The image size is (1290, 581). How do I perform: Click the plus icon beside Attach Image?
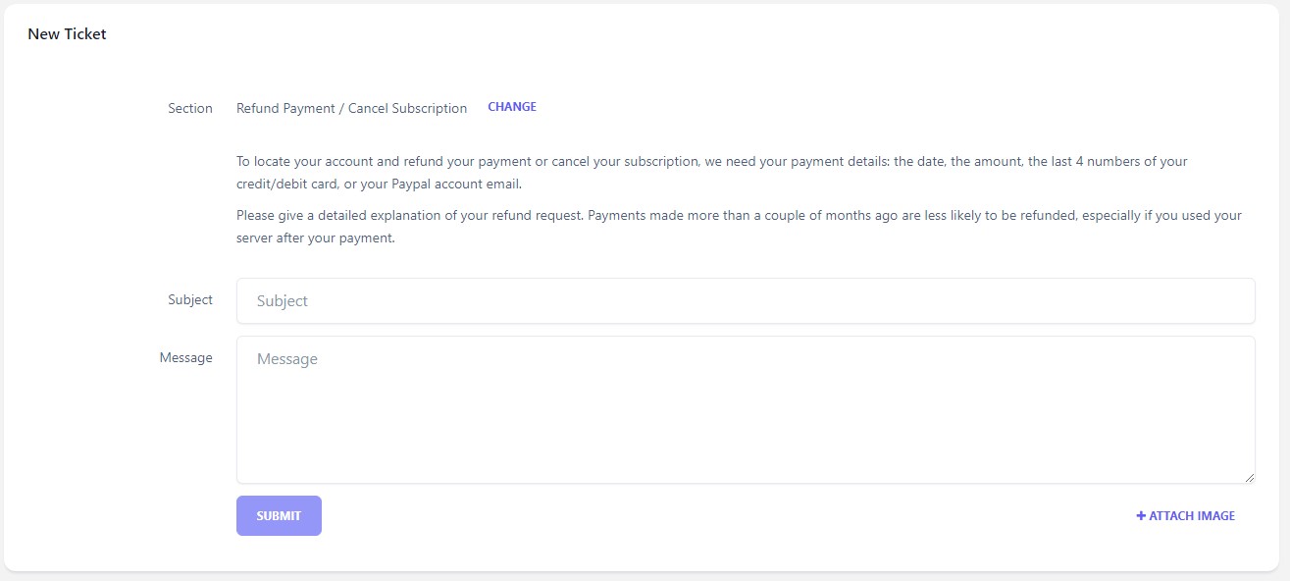click(1141, 516)
